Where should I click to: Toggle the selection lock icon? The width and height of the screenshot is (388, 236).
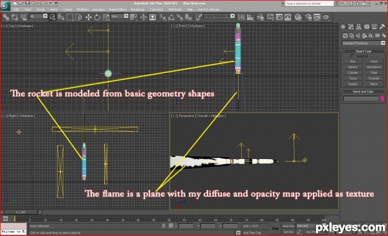(164, 226)
